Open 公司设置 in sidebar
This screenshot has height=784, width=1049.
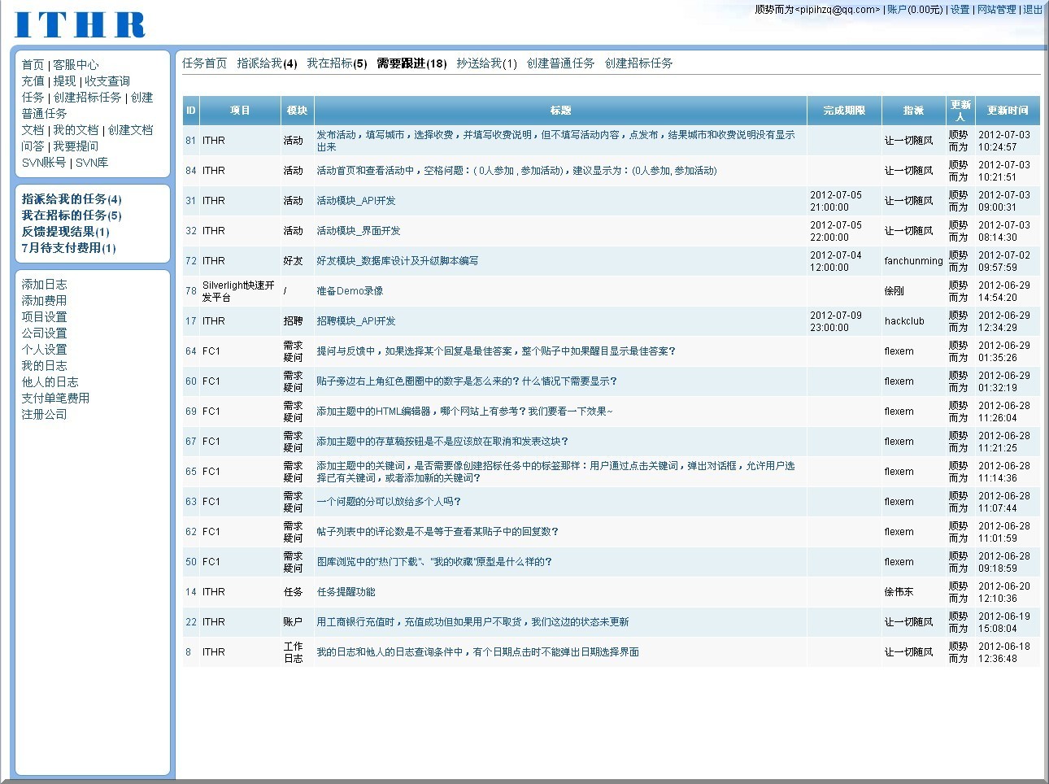click(44, 333)
